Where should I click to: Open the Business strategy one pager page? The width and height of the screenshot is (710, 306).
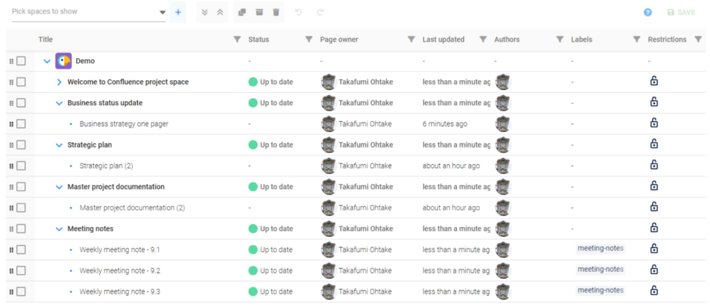pyautogui.click(x=124, y=124)
